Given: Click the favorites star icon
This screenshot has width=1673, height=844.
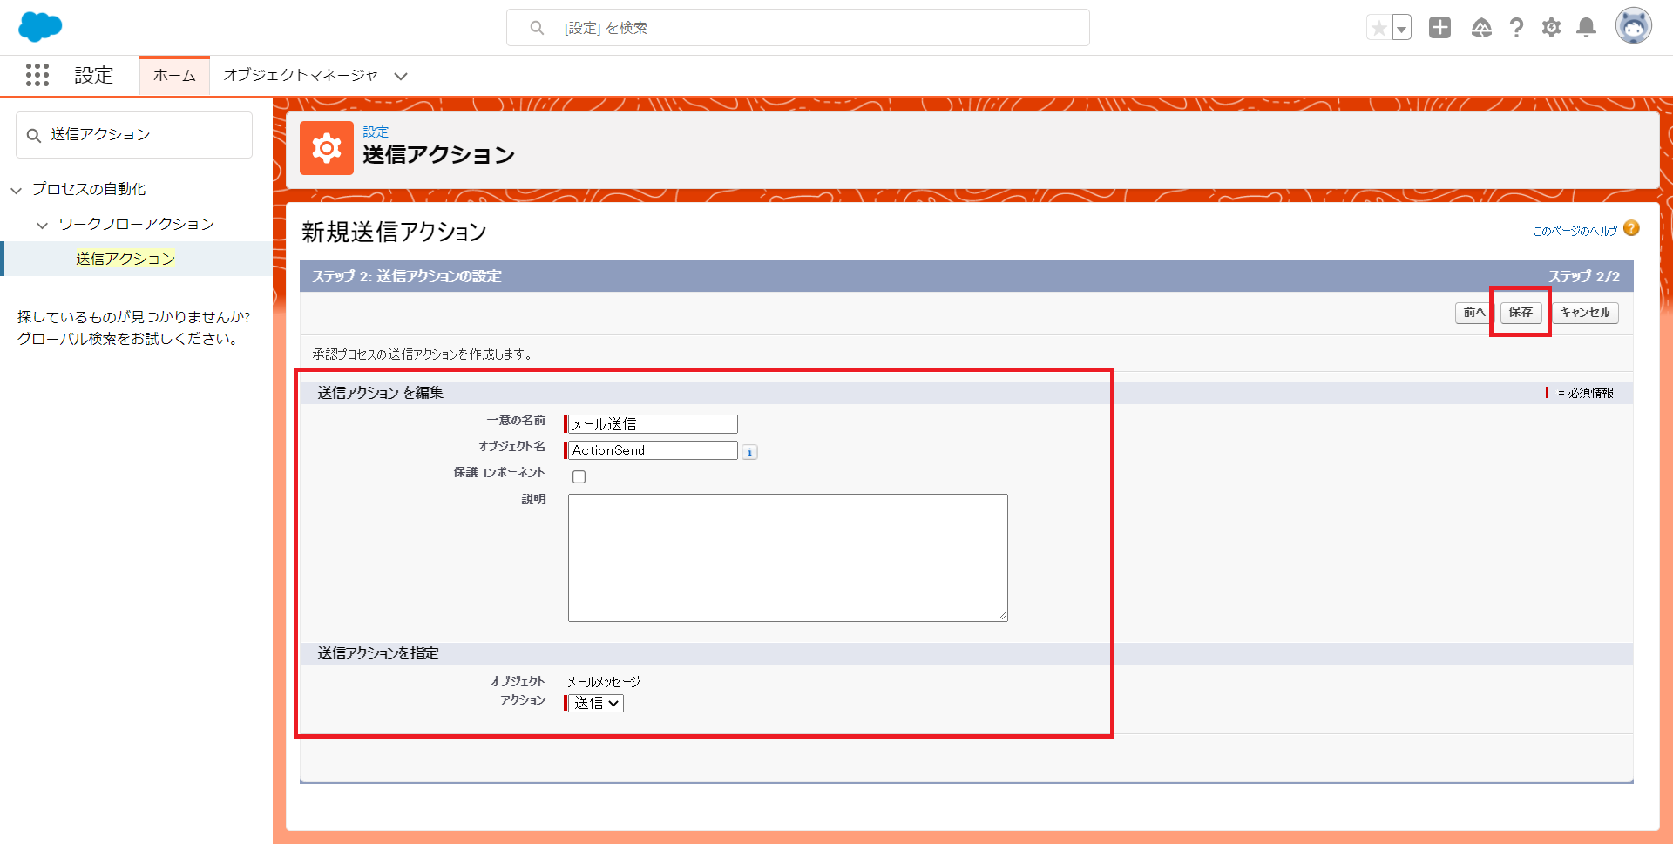Looking at the screenshot, I should click(x=1378, y=28).
